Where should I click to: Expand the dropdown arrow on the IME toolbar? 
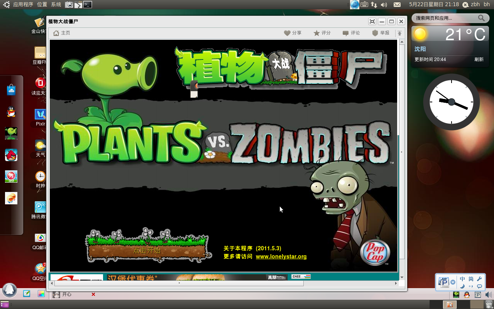pos(453,282)
